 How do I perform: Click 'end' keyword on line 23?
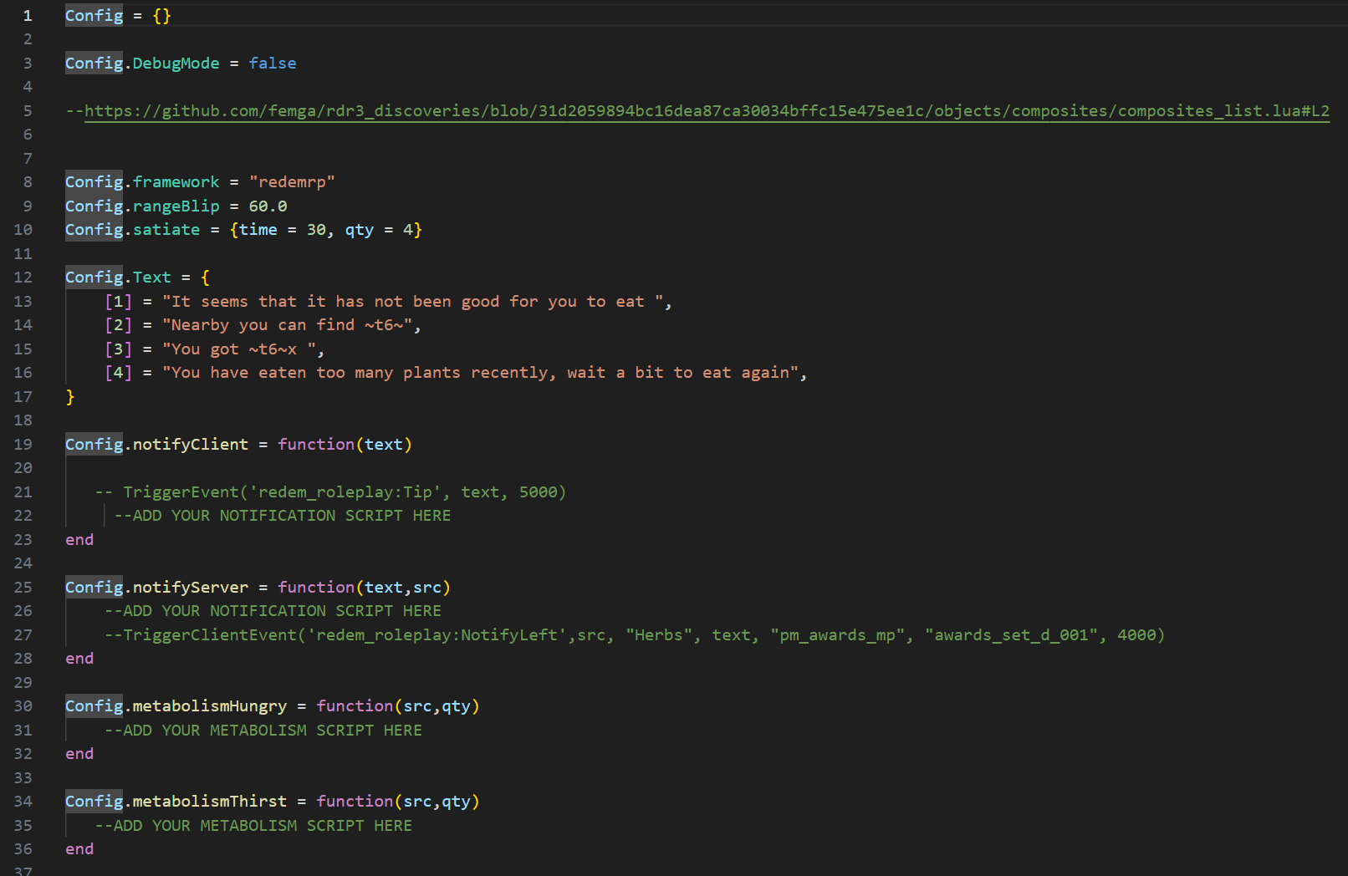click(79, 540)
